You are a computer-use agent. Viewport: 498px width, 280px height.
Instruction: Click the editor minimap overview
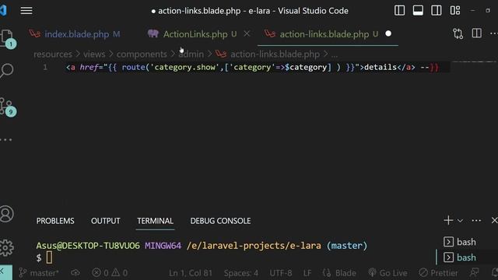tap(473, 62)
